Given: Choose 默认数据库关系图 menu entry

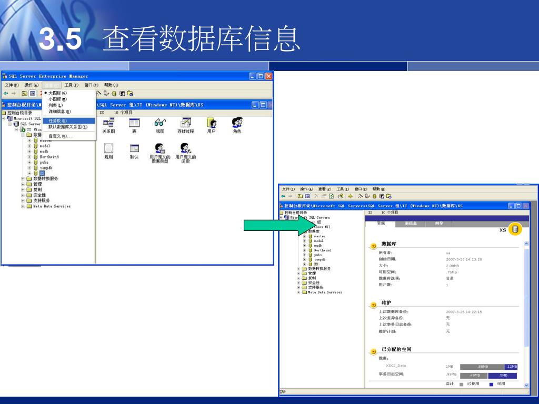Looking at the screenshot, I should click(x=69, y=127).
